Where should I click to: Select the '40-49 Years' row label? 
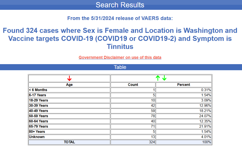click(x=39, y=111)
